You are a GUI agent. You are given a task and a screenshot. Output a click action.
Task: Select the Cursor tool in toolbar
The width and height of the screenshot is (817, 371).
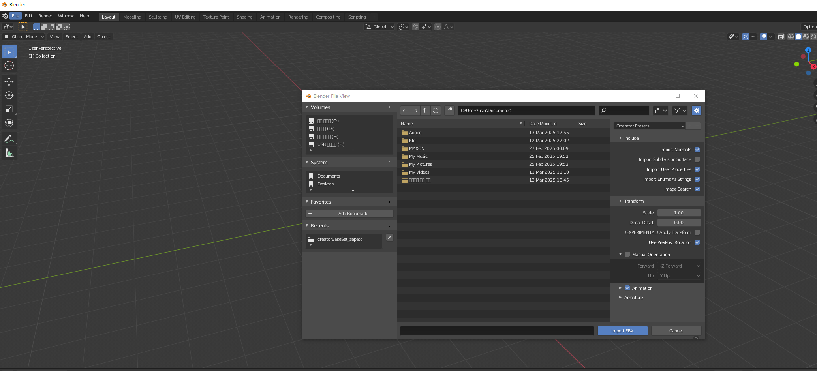point(9,66)
